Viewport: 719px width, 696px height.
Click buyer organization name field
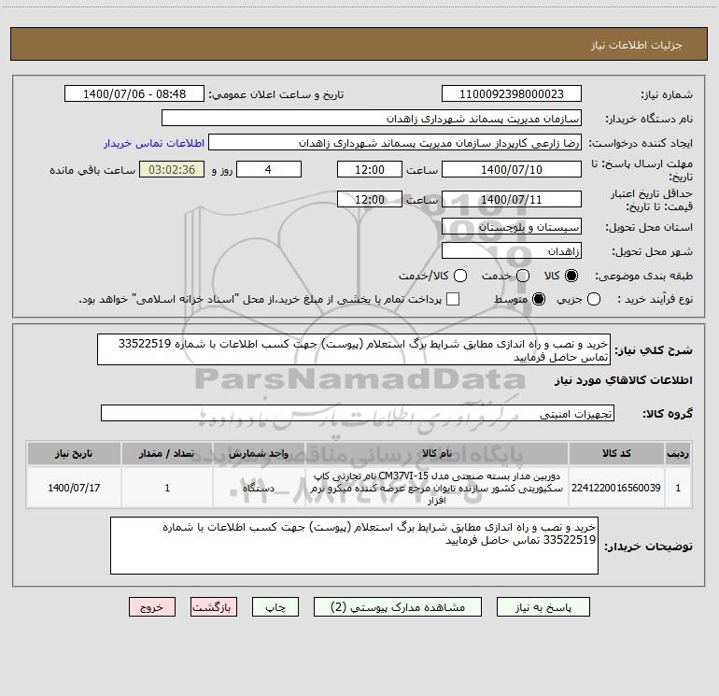pos(372,118)
